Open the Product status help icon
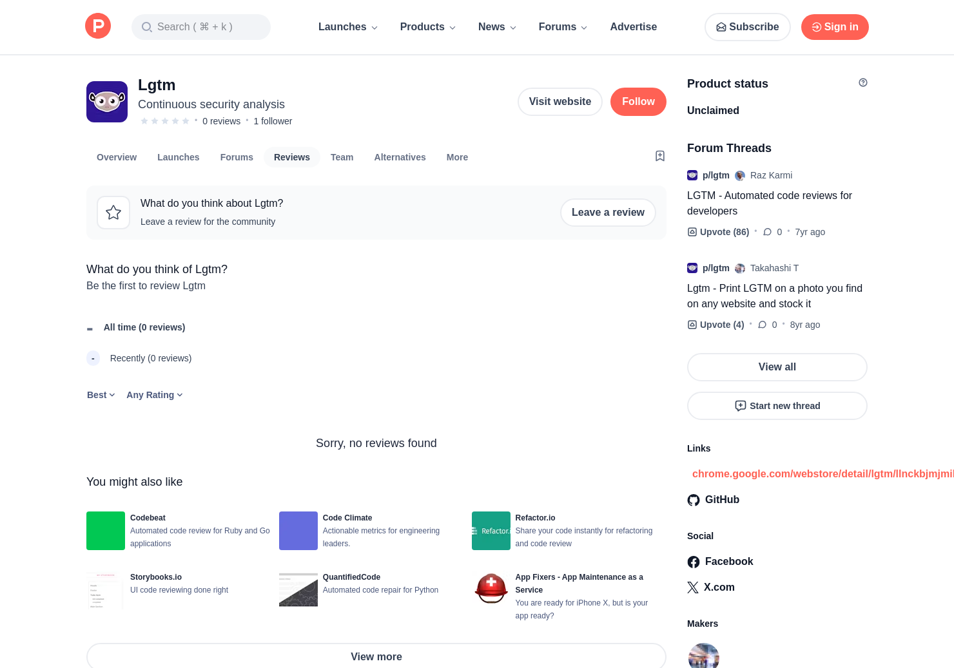This screenshot has width=954, height=668. pyautogui.click(x=862, y=82)
